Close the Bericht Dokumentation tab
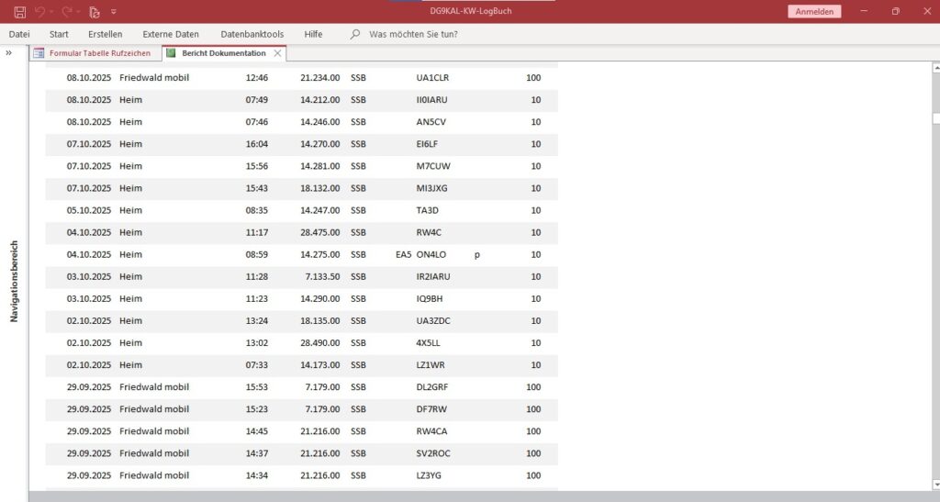 [x=277, y=53]
